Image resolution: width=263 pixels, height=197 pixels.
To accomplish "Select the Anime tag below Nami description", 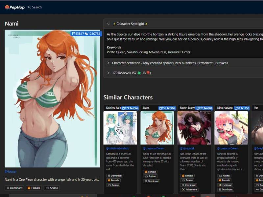I will 51,188.
